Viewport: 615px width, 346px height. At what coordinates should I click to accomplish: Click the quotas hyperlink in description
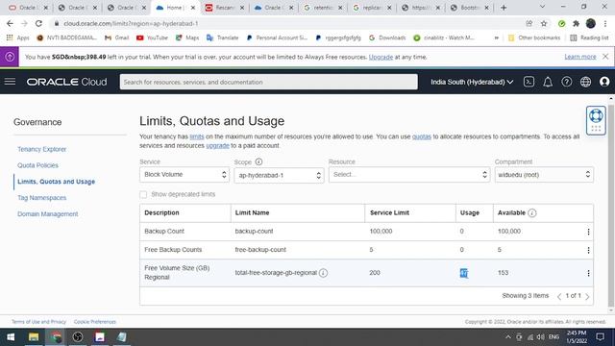(x=422, y=136)
